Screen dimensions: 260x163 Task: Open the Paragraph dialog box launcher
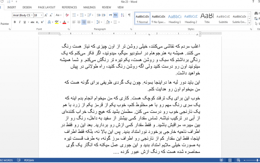[131, 29]
